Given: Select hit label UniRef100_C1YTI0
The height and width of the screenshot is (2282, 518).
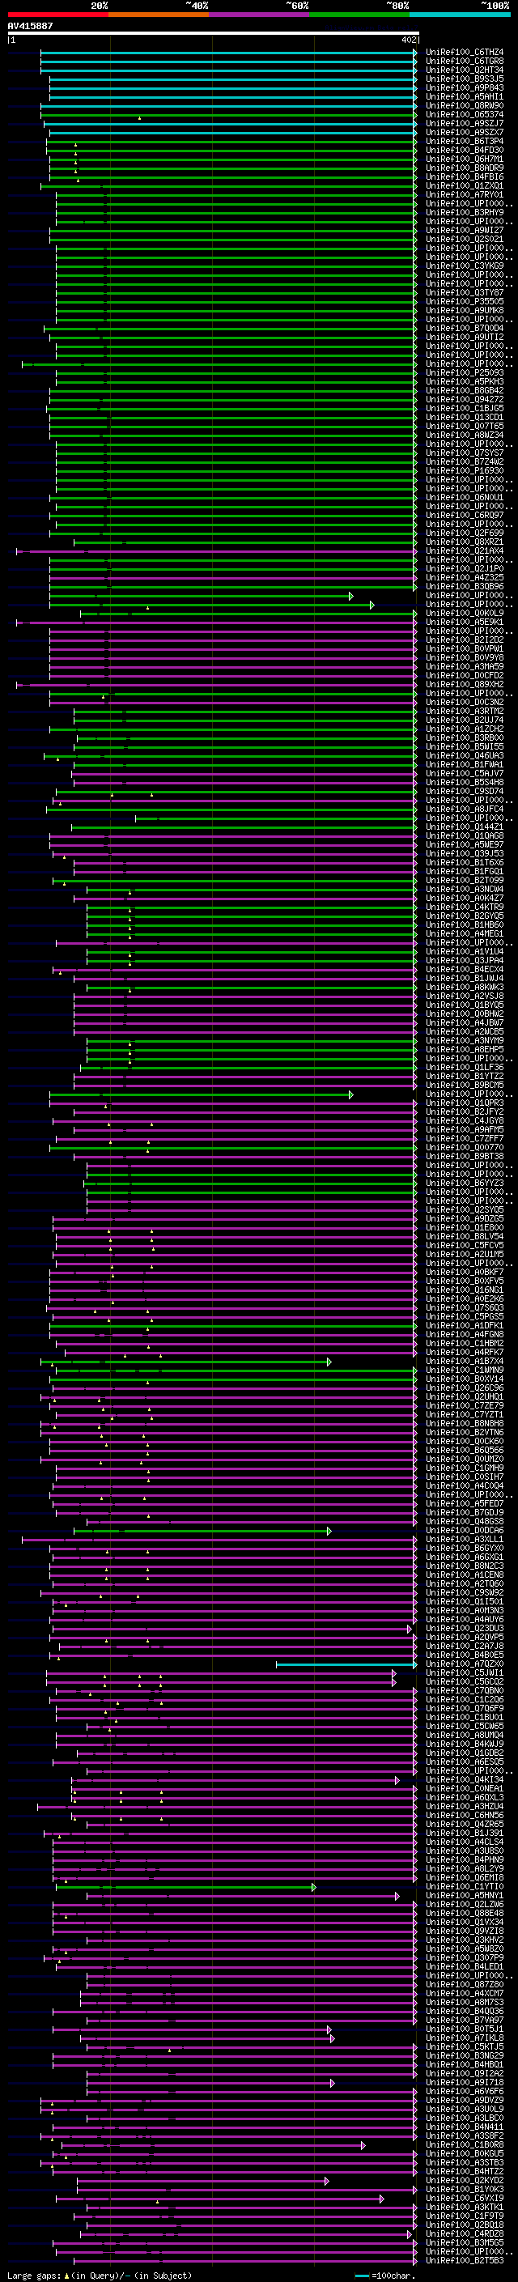Looking at the screenshot, I should 464,1887.
